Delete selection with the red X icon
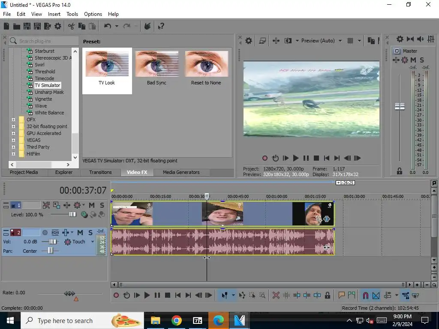Image resolution: width=439 pixels, height=329 pixels. pyautogui.click(x=276, y=295)
